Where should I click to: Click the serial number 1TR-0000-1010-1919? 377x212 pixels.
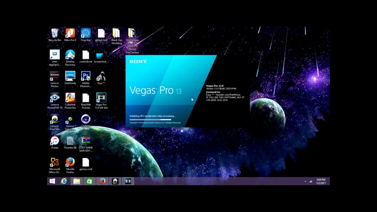coord(217,100)
